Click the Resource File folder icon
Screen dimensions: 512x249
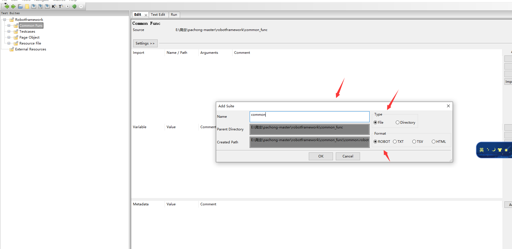[16, 43]
